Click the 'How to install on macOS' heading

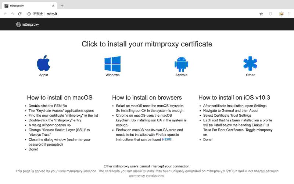click(60, 98)
